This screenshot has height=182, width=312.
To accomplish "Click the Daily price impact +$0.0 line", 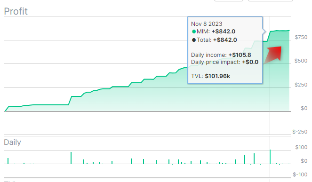I will [x=224, y=62].
